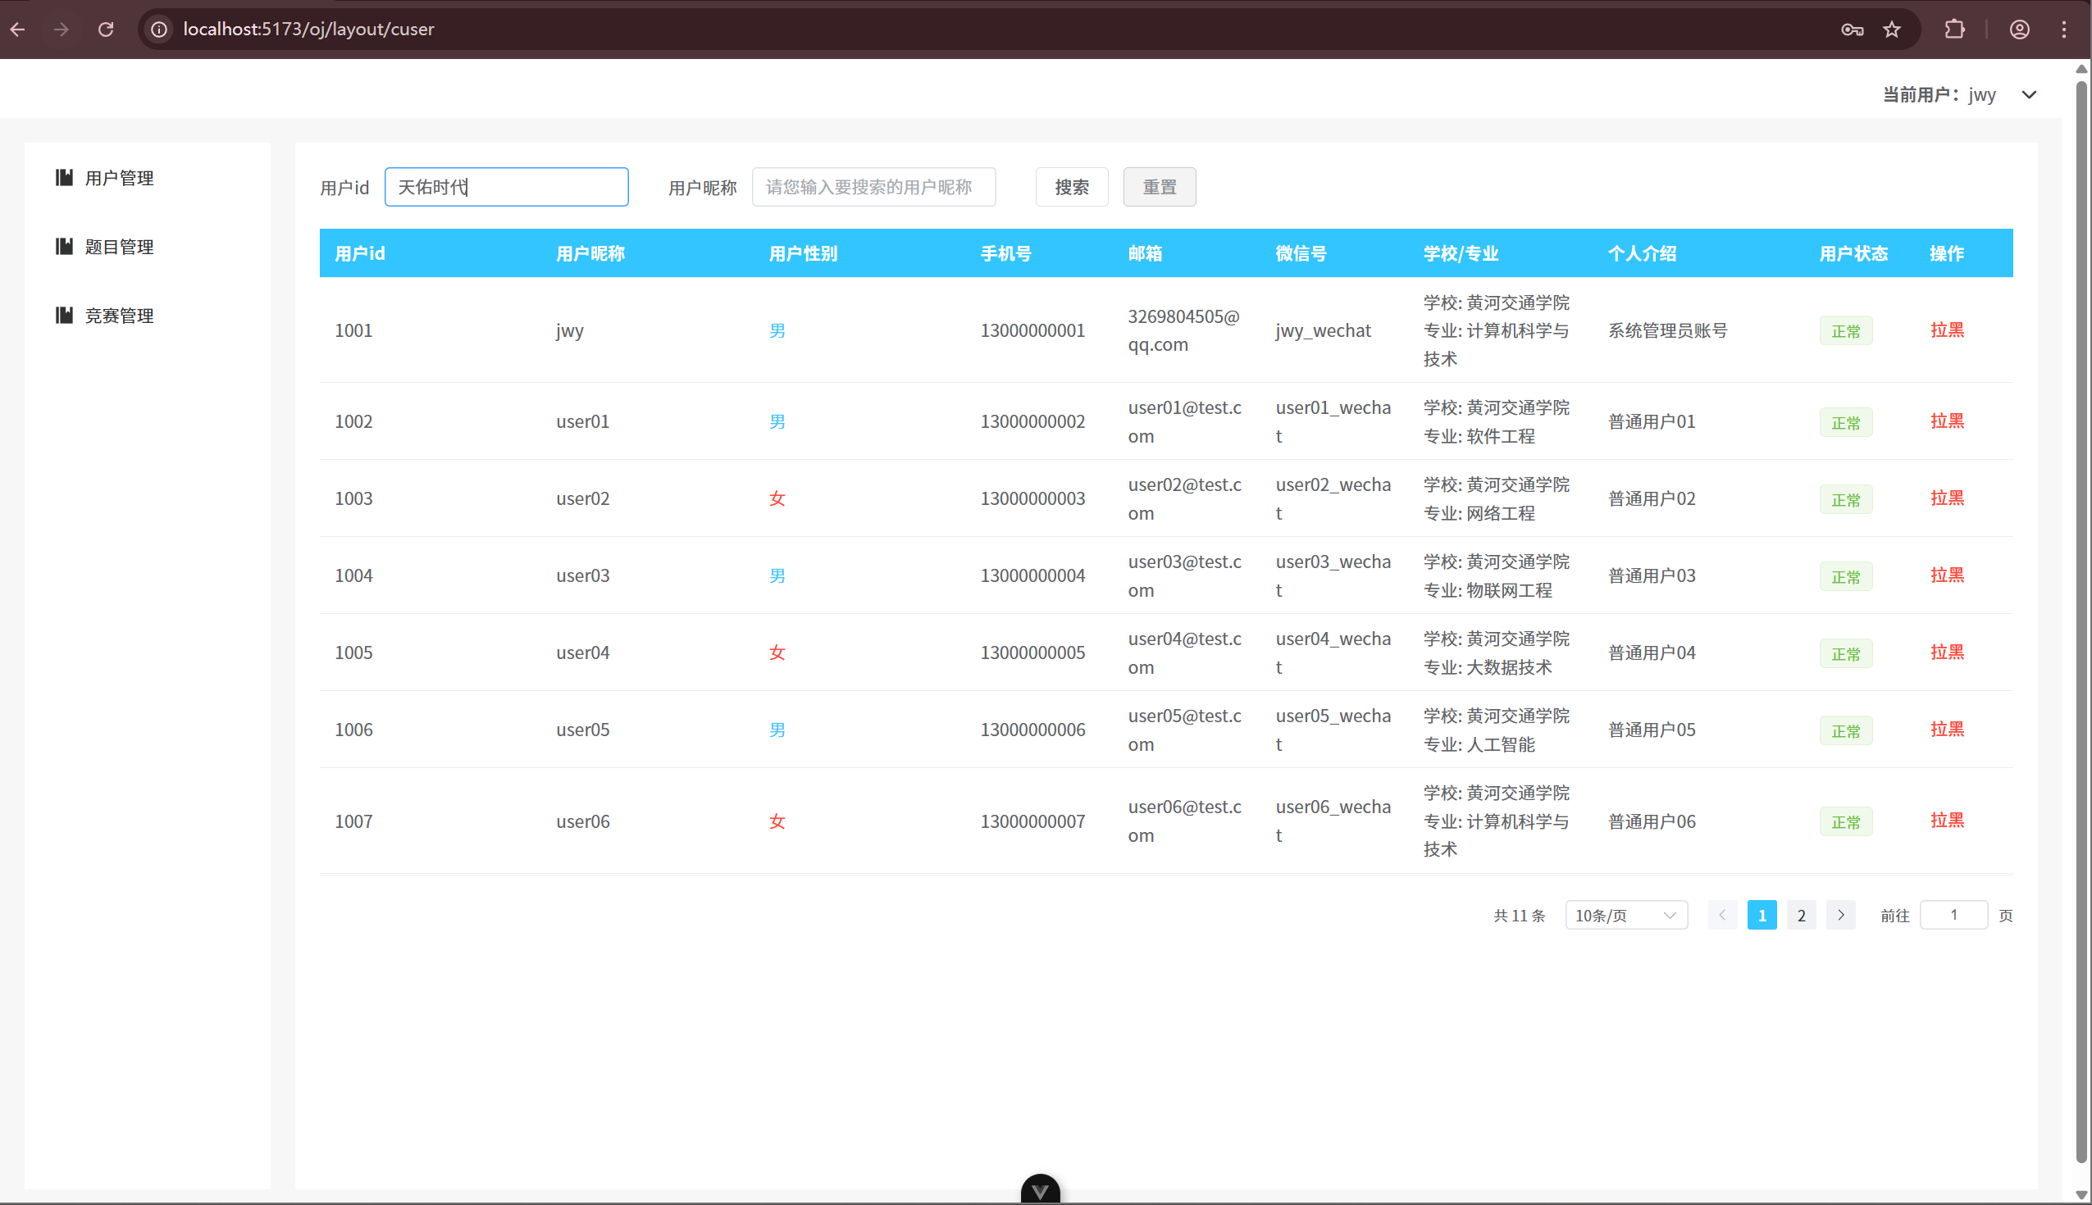Open the browser extensions icon
This screenshot has height=1205, width=2092.
pyautogui.click(x=1953, y=30)
